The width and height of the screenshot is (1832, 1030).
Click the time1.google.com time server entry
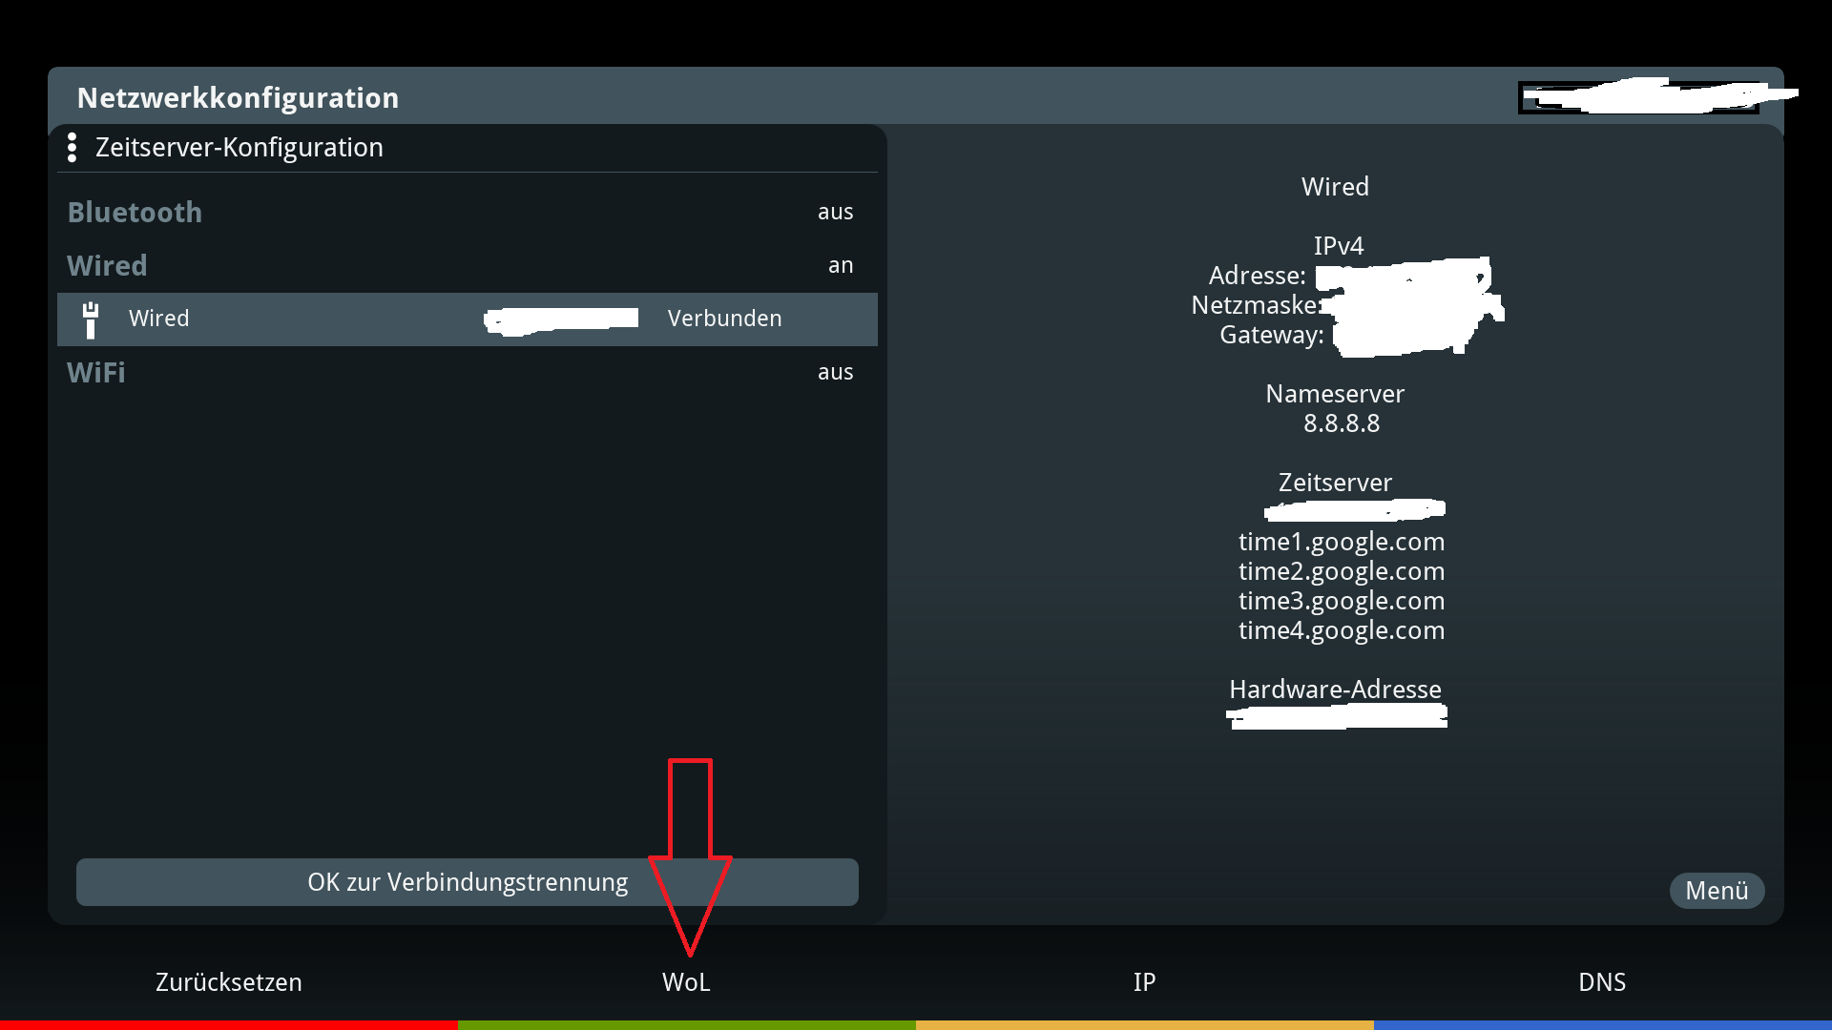tap(1341, 542)
